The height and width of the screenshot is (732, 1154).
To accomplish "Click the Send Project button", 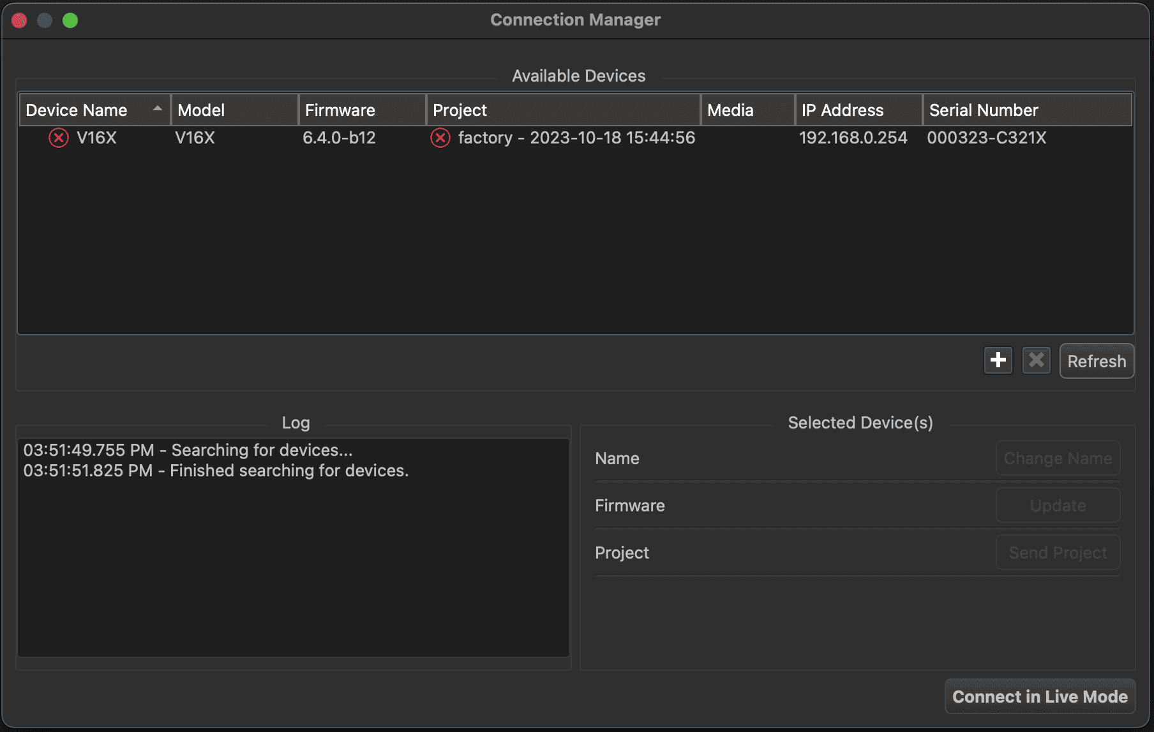I will coord(1058,552).
